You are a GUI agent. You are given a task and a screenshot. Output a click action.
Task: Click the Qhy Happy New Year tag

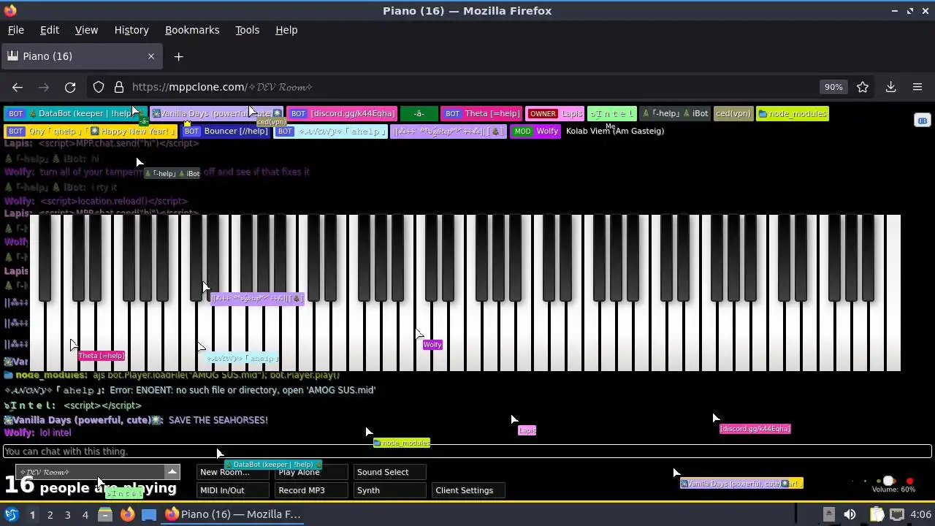click(91, 131)
